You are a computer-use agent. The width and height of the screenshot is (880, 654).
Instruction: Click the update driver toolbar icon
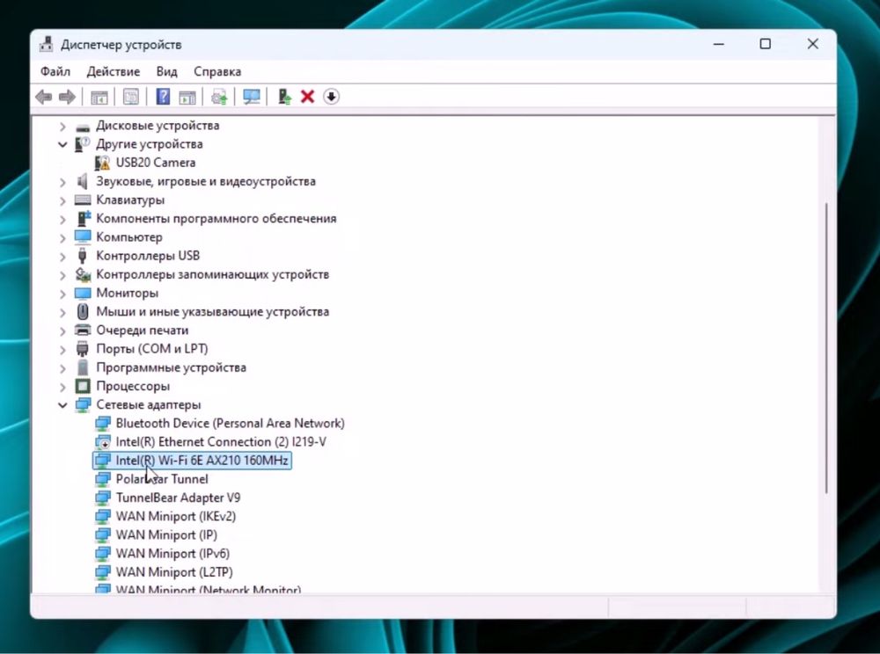(219, 97)
